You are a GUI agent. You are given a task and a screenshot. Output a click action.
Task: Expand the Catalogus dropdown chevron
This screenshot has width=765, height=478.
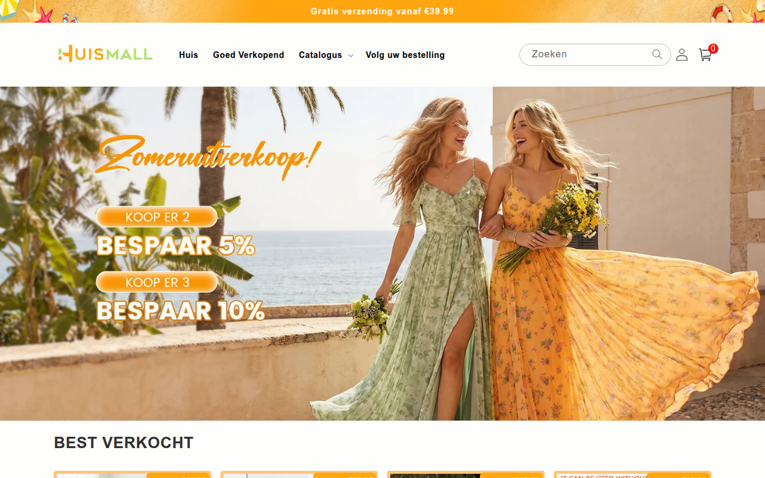coord(351,56)
